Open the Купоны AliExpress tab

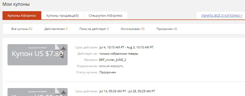pos(22,15)
